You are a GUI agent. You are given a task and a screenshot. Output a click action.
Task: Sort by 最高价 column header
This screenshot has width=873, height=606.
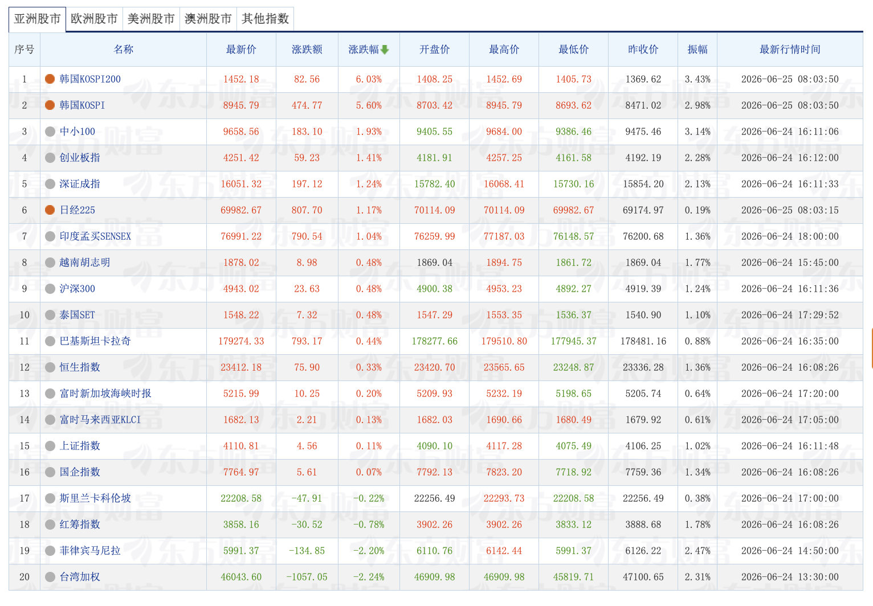[x=504, y=50]
